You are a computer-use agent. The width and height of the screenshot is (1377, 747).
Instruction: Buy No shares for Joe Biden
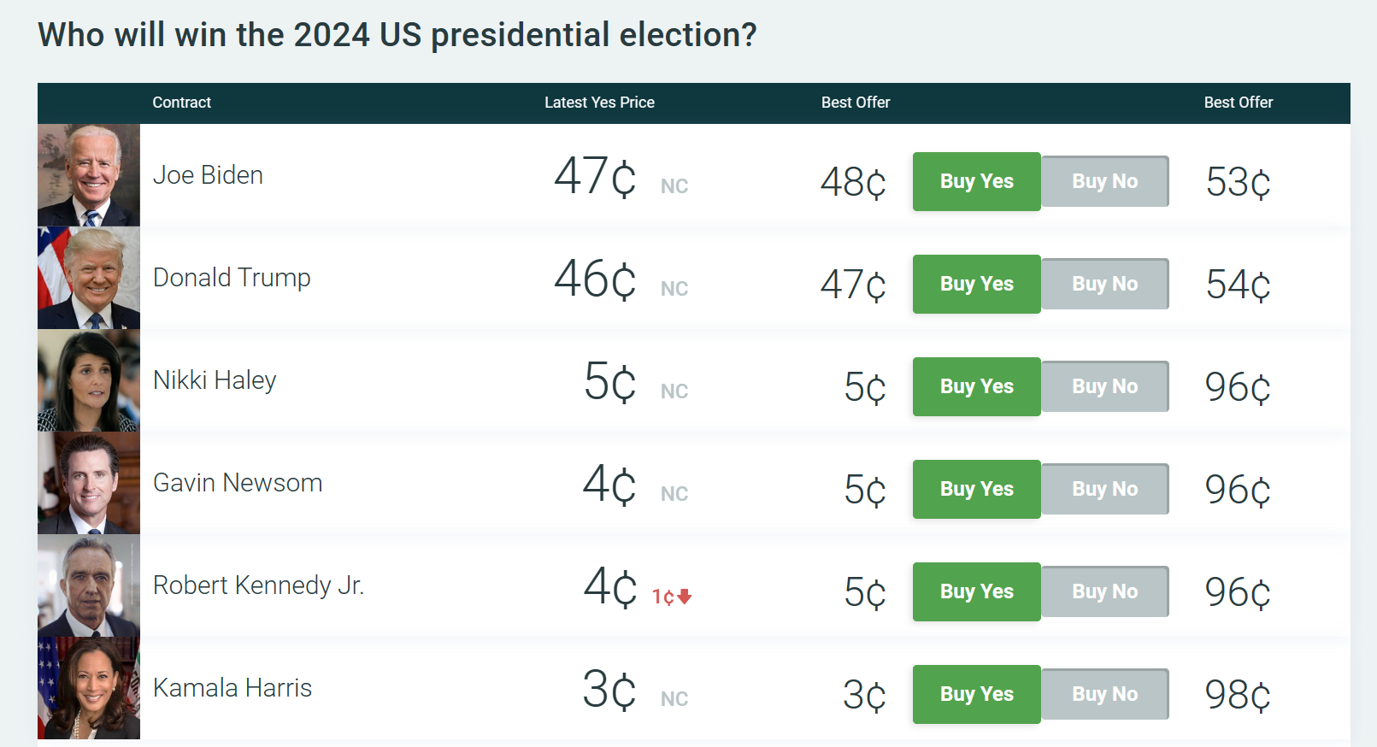click(1104, 181)
